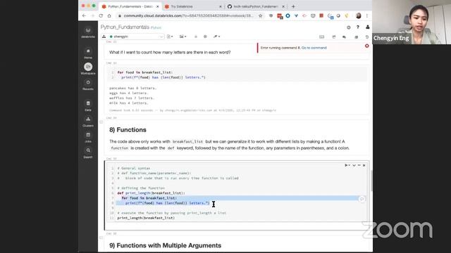Click the red square browser extension icon
The image size is (451, 253).
click(321, 15)
